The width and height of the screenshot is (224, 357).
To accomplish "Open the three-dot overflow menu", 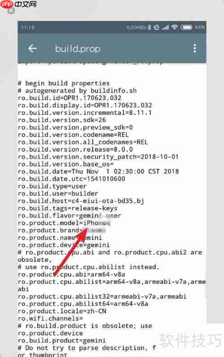I will point(195,48).
